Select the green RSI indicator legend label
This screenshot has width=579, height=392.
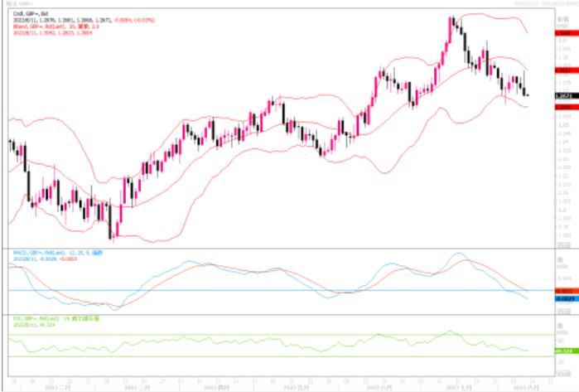(x=48, y=317)
